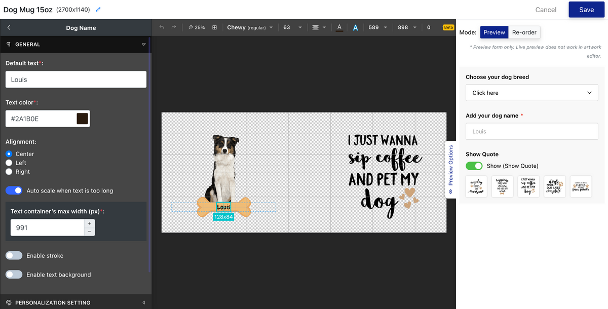608x309 pixels.
Task: Expand the Personalization Setting section
Action: click(76, 302)
